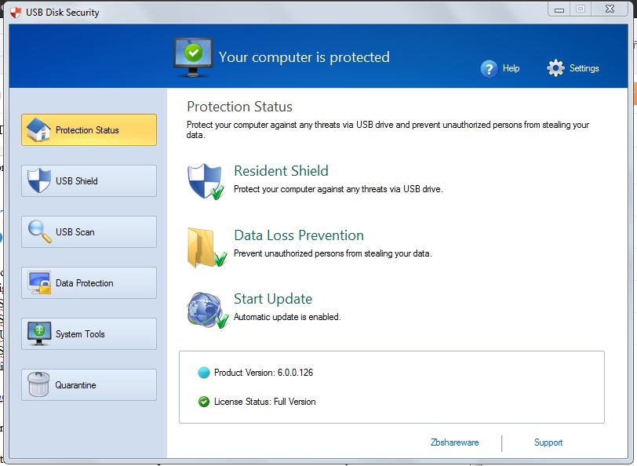Click the trash bin icon for Quarantine
Screen dimensions: 637x466
[38, 384]
